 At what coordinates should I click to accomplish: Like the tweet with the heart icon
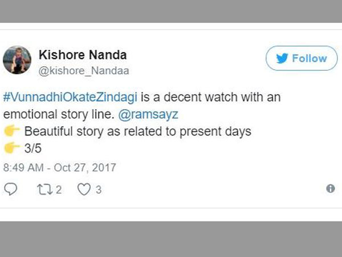click(84, 189)
